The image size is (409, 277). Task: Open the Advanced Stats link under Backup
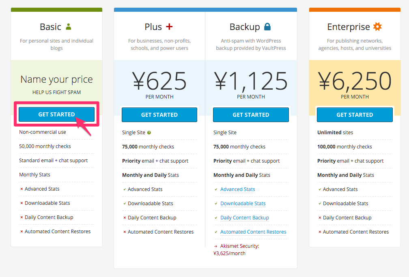point(238,189)
